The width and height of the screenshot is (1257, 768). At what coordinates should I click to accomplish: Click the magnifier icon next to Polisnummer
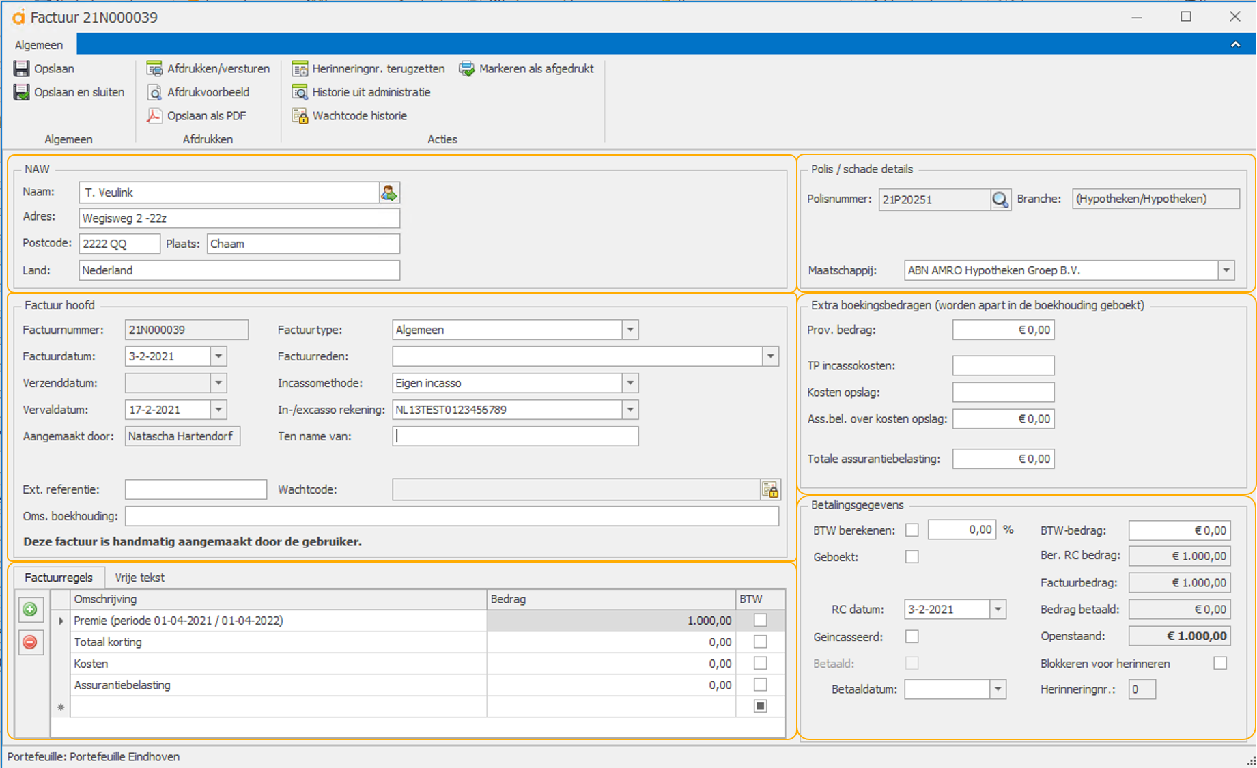[1000, 199]
